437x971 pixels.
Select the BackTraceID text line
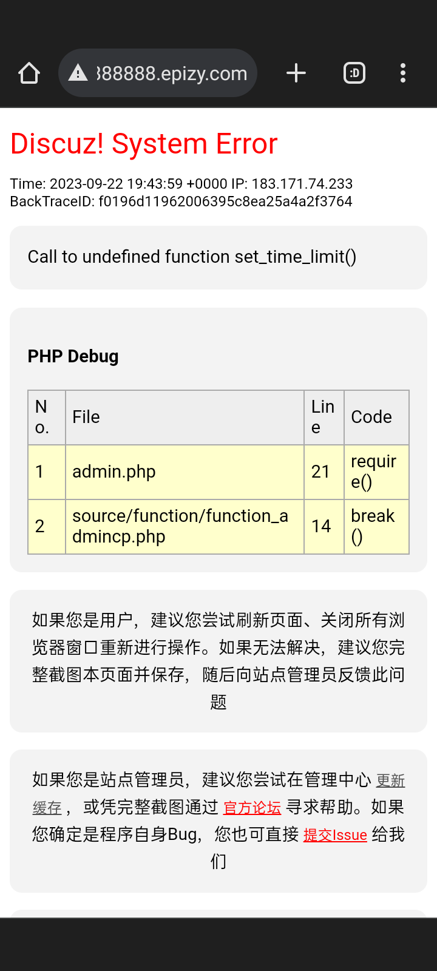[181, 201]
